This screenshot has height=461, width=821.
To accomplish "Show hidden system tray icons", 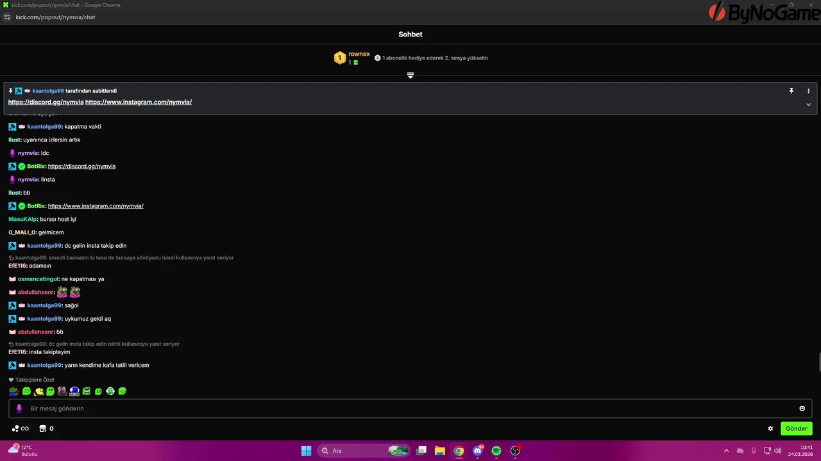I will pyautogui.click(x=726, y=451).
